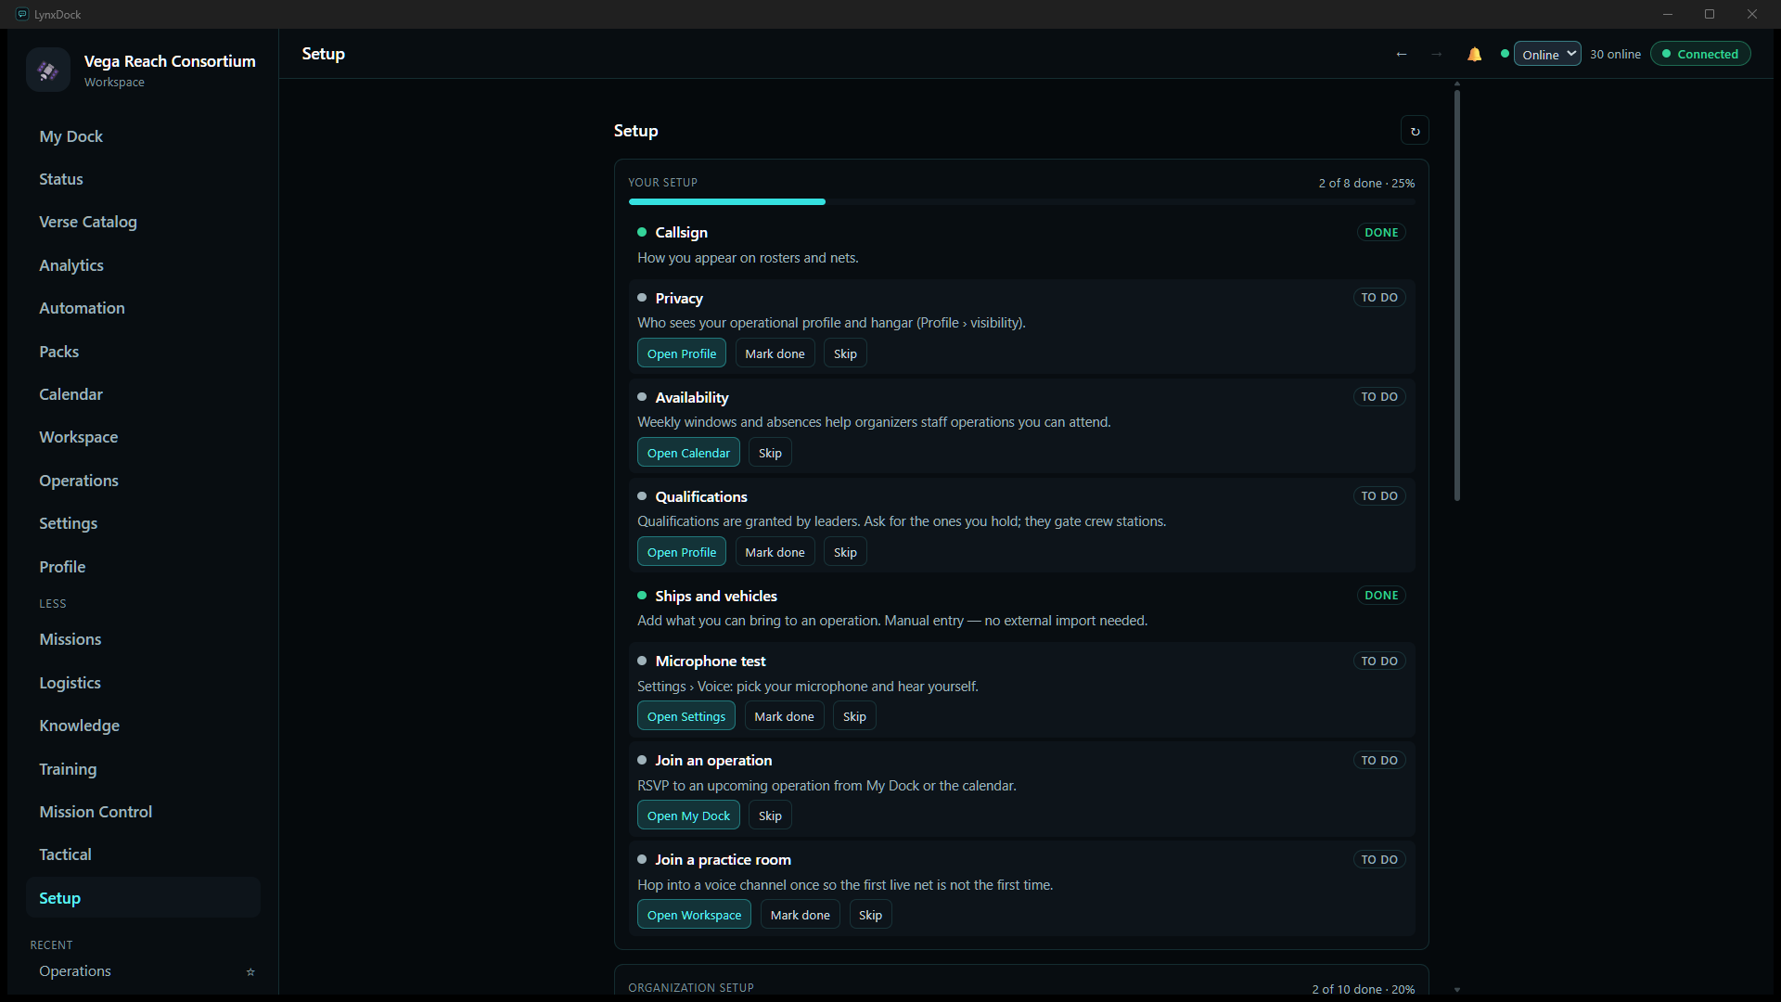The height and width of the screenshot is (1002, 1781).
Task: Open Logistics from the sidebar
Action: pyautogui.click(x=143, y=683)
